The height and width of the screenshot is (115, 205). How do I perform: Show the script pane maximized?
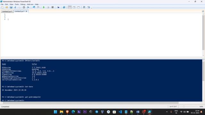[78, 7]
